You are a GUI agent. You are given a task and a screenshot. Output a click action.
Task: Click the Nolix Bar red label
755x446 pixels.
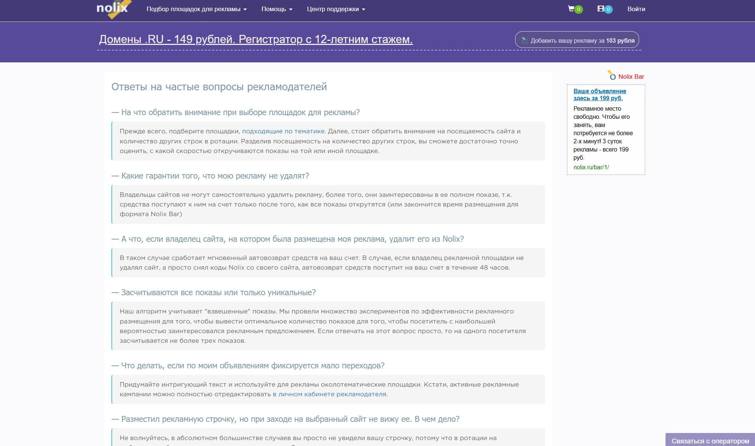pos(631,76)
